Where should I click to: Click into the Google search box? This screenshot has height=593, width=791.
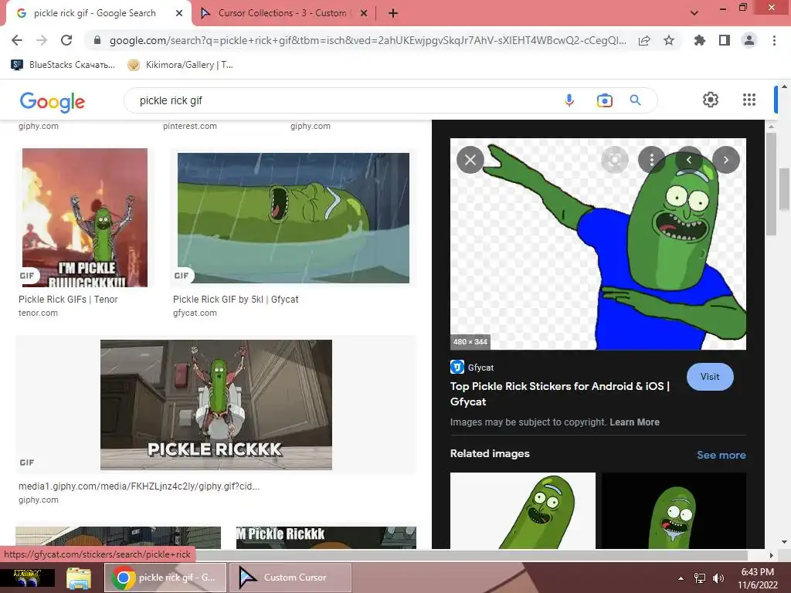[343, 100]
